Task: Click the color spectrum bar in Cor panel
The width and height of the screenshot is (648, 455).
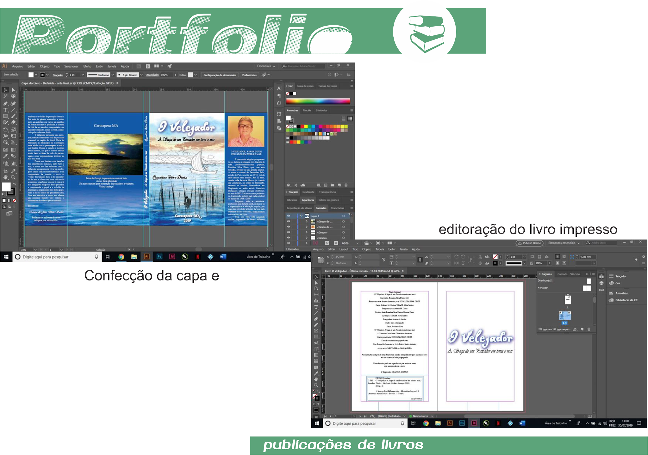Action: click(x=318, y=101)
